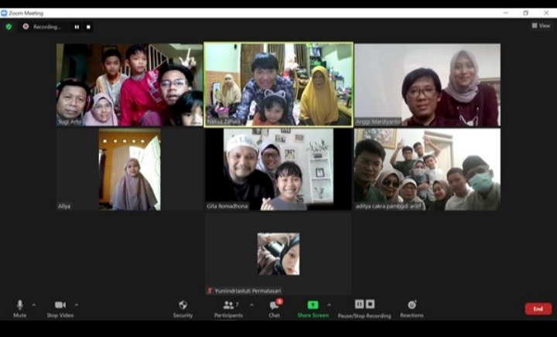Click the green encryption shield icon
The image size is (557, 337).
(9, 26)
